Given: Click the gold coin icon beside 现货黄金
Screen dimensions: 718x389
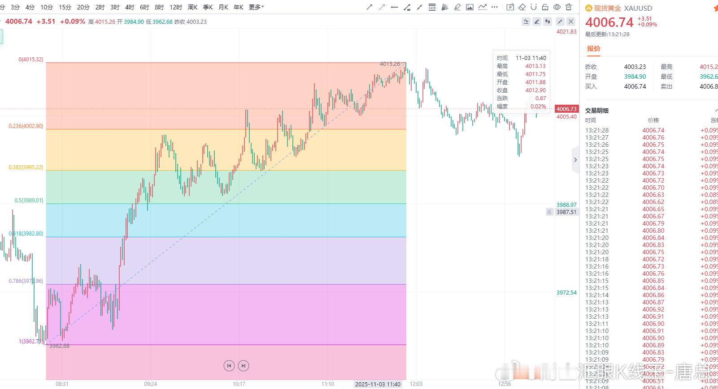Looking at the screenshot, I should 589,8.
